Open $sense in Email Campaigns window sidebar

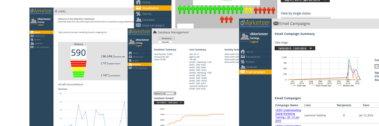[255, 62]
